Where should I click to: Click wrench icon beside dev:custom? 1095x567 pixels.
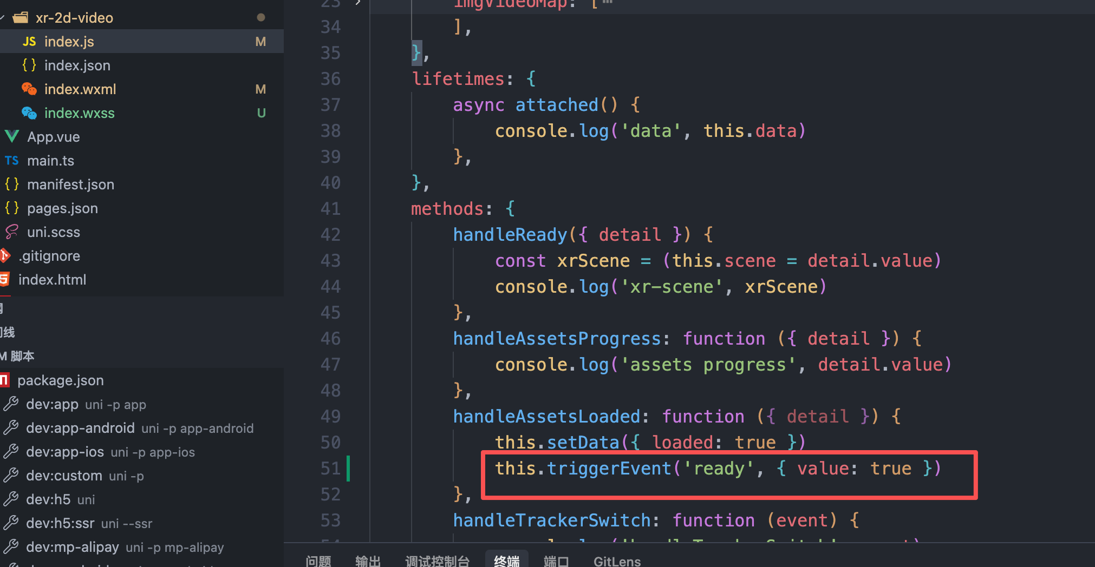tap(11, 476)
